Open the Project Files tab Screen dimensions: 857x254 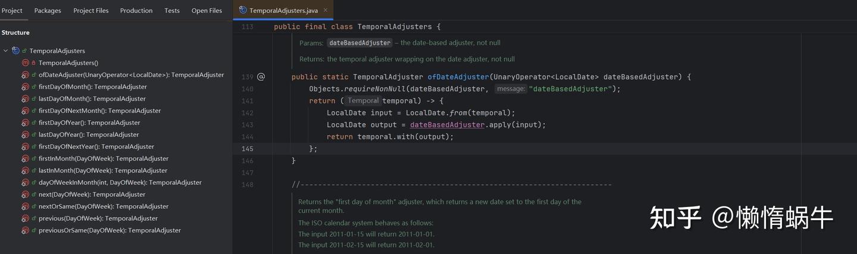[x=90, y=11]
